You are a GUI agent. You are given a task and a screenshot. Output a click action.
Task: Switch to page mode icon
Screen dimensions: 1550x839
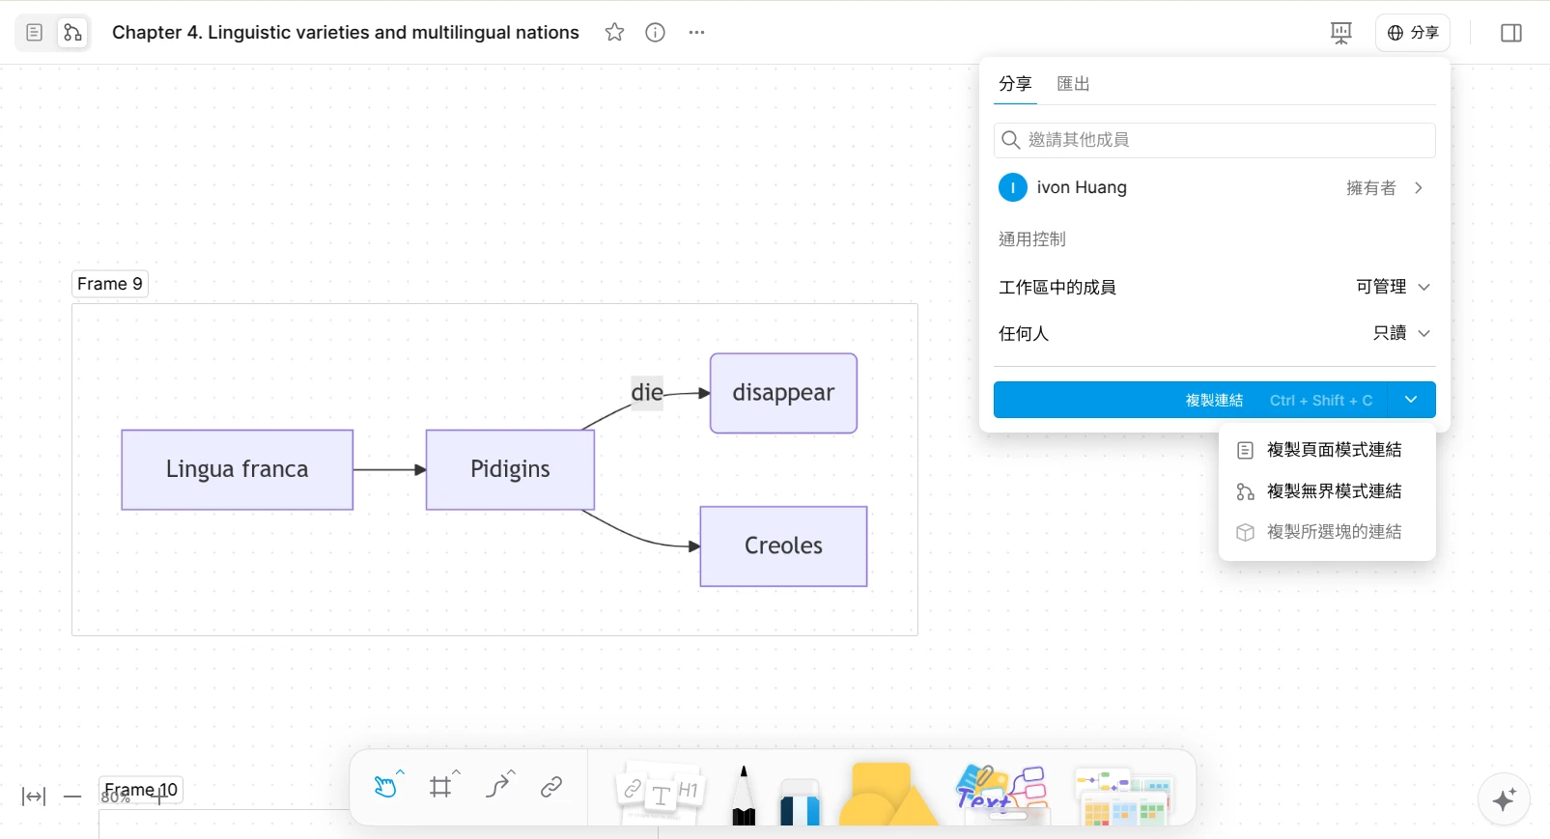pyautogui.click(x=34, y=33)
